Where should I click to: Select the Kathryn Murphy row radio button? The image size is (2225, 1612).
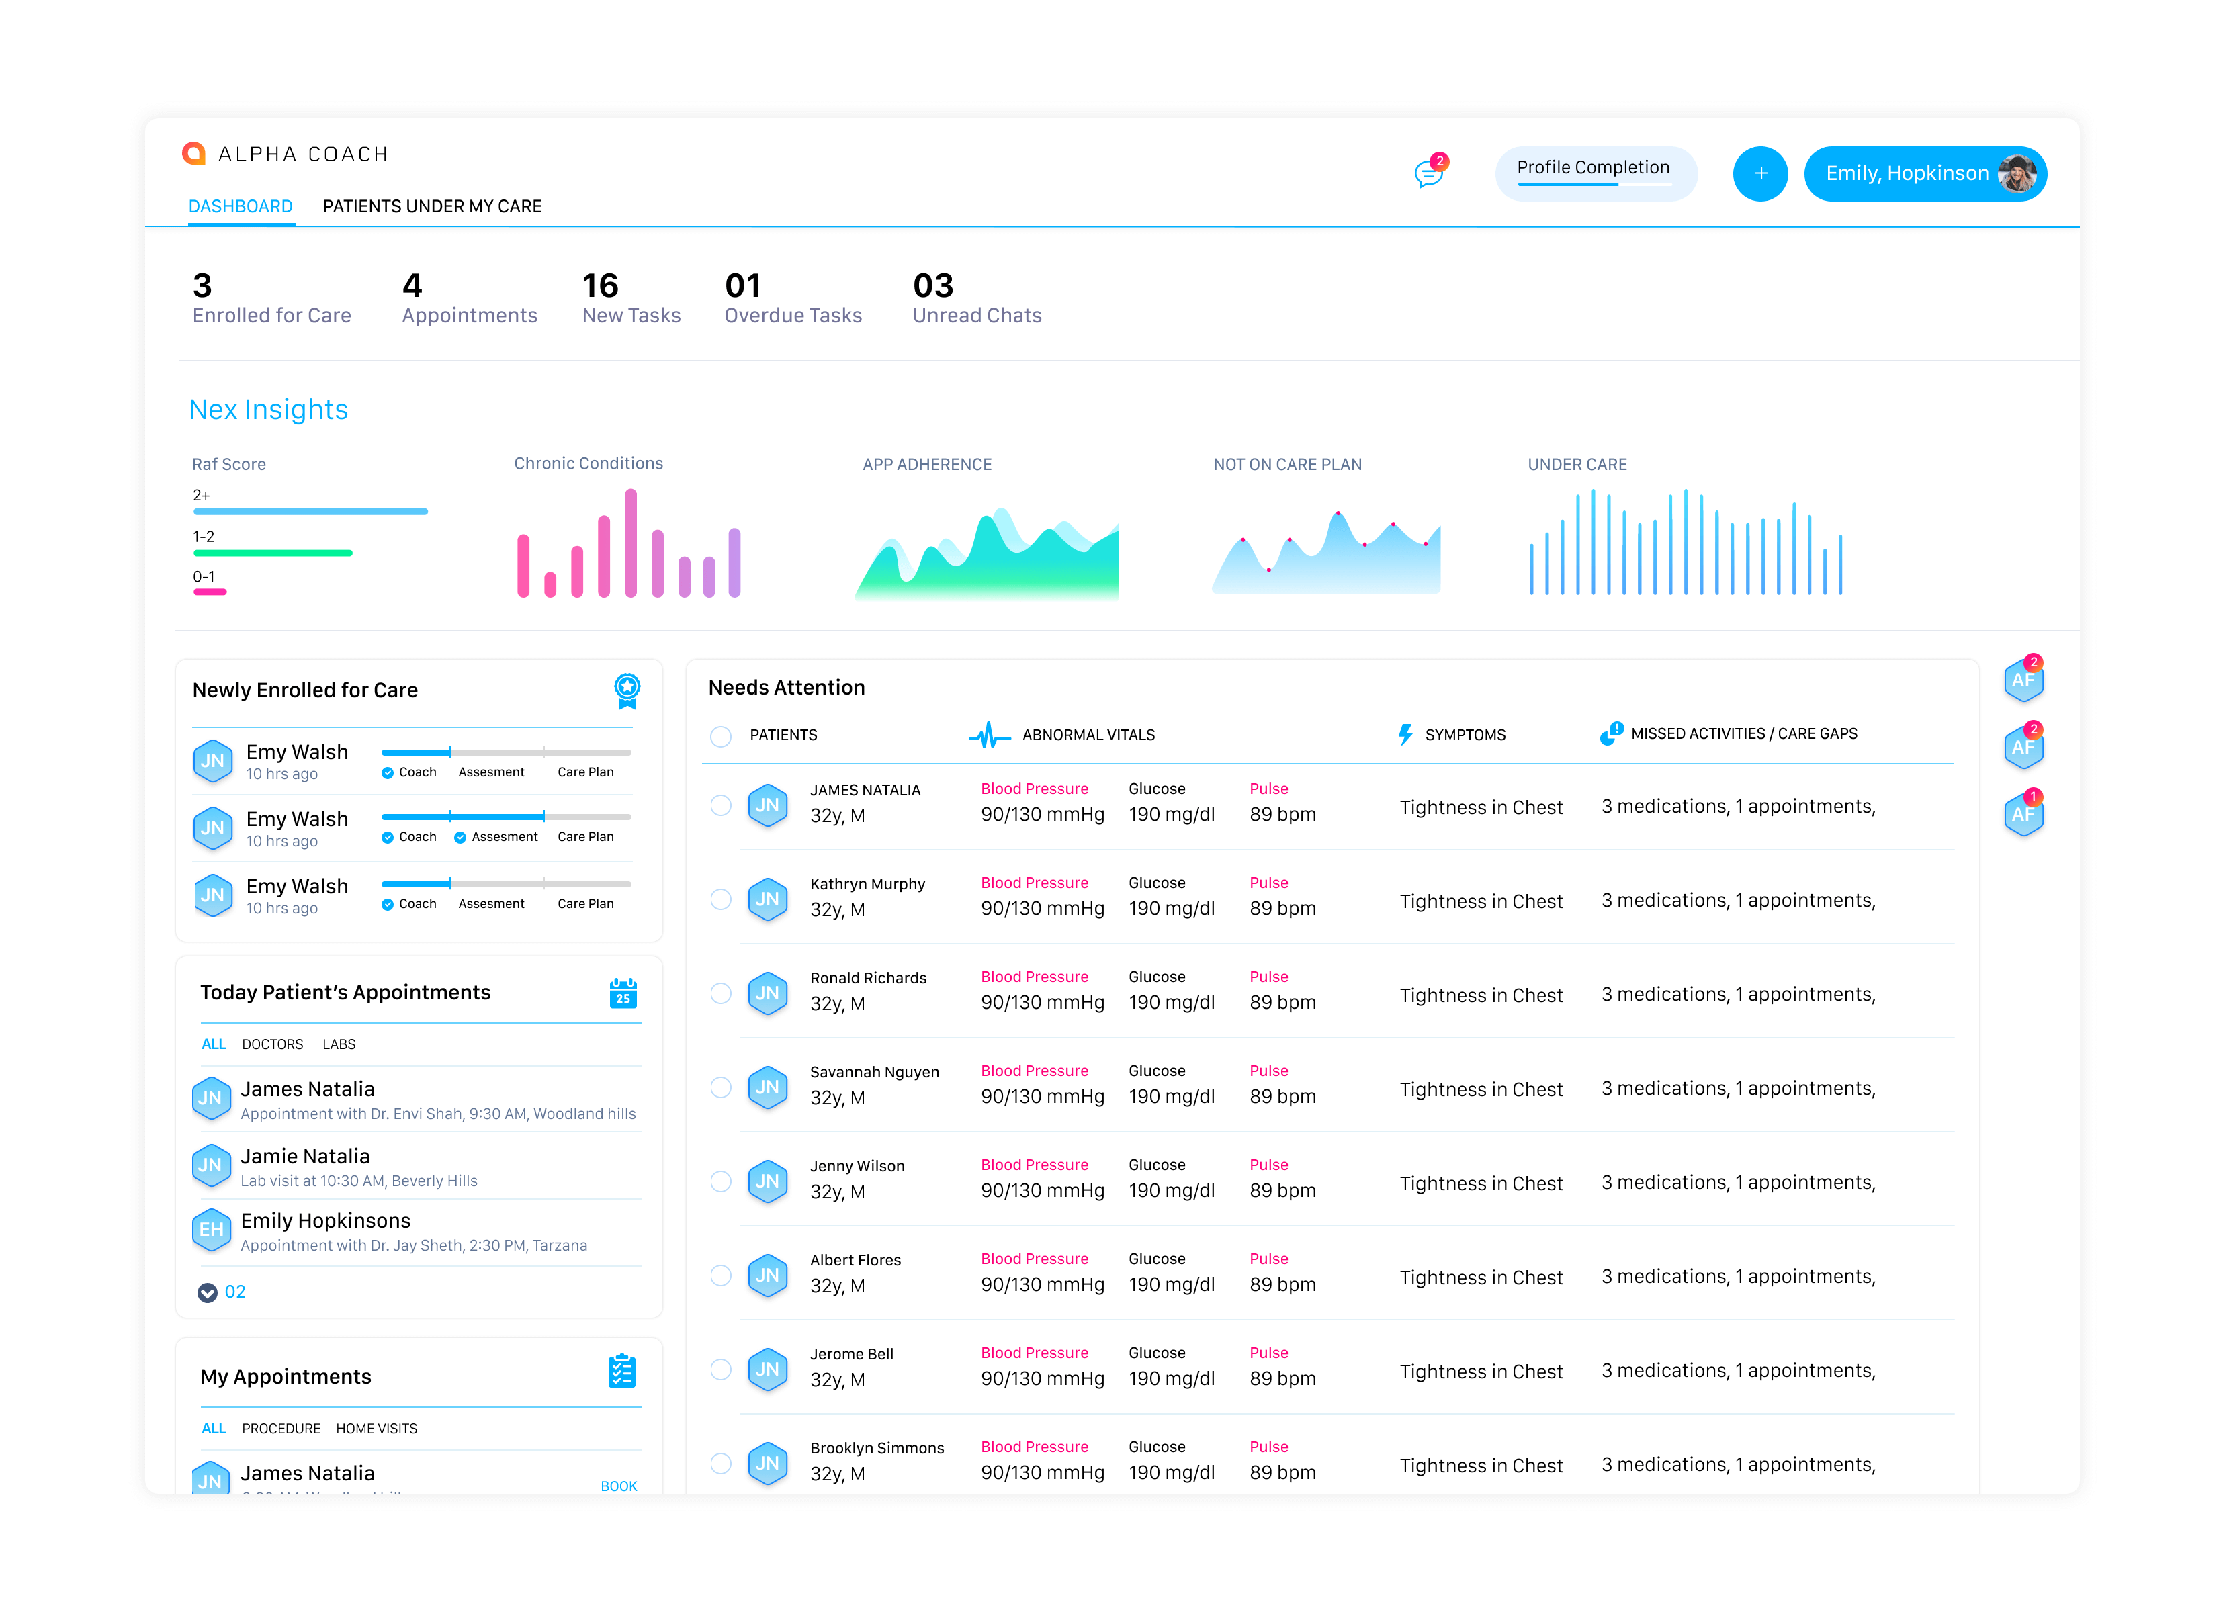coord(721,900)
